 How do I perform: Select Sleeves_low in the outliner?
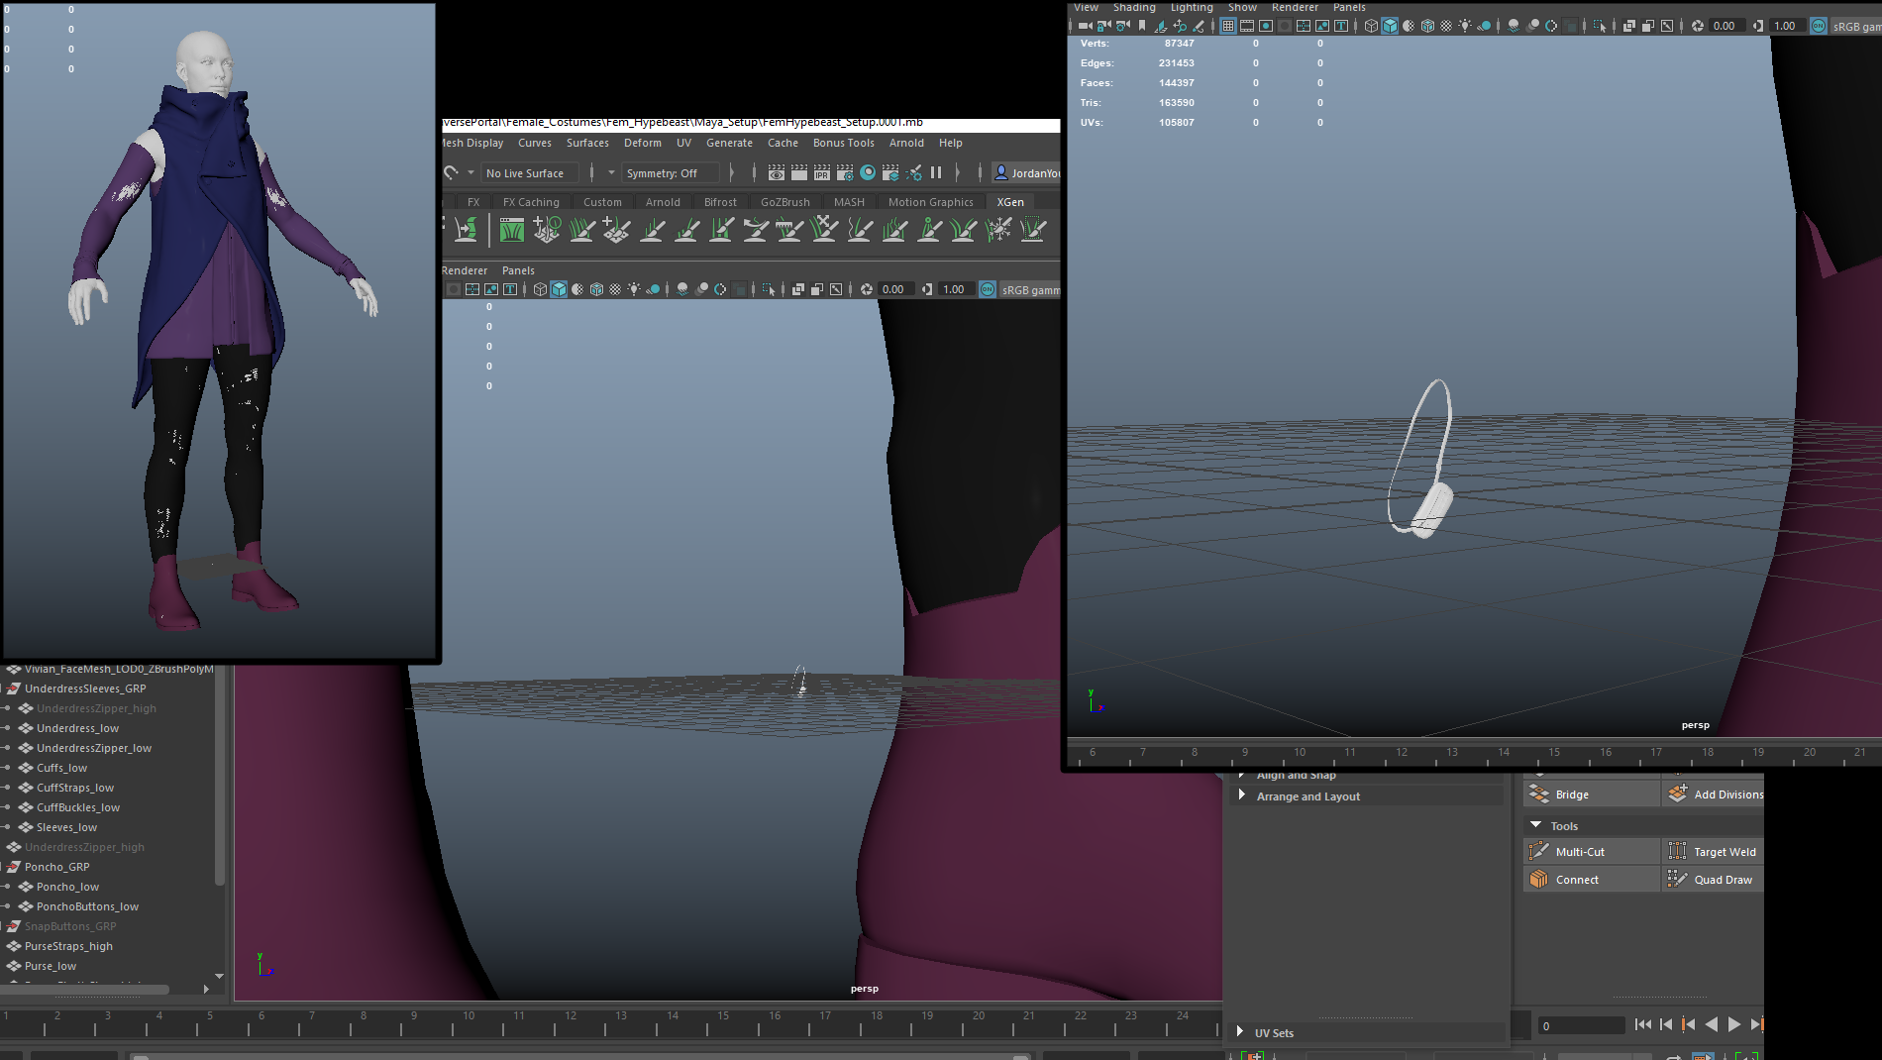pos(66,827)
